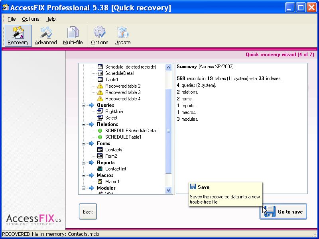This screenshot has width=319, height=239.
Task: Select the Select query icon
Action: [100, 118]
